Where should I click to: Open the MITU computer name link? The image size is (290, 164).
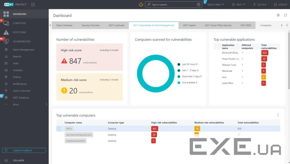(69, 129)
